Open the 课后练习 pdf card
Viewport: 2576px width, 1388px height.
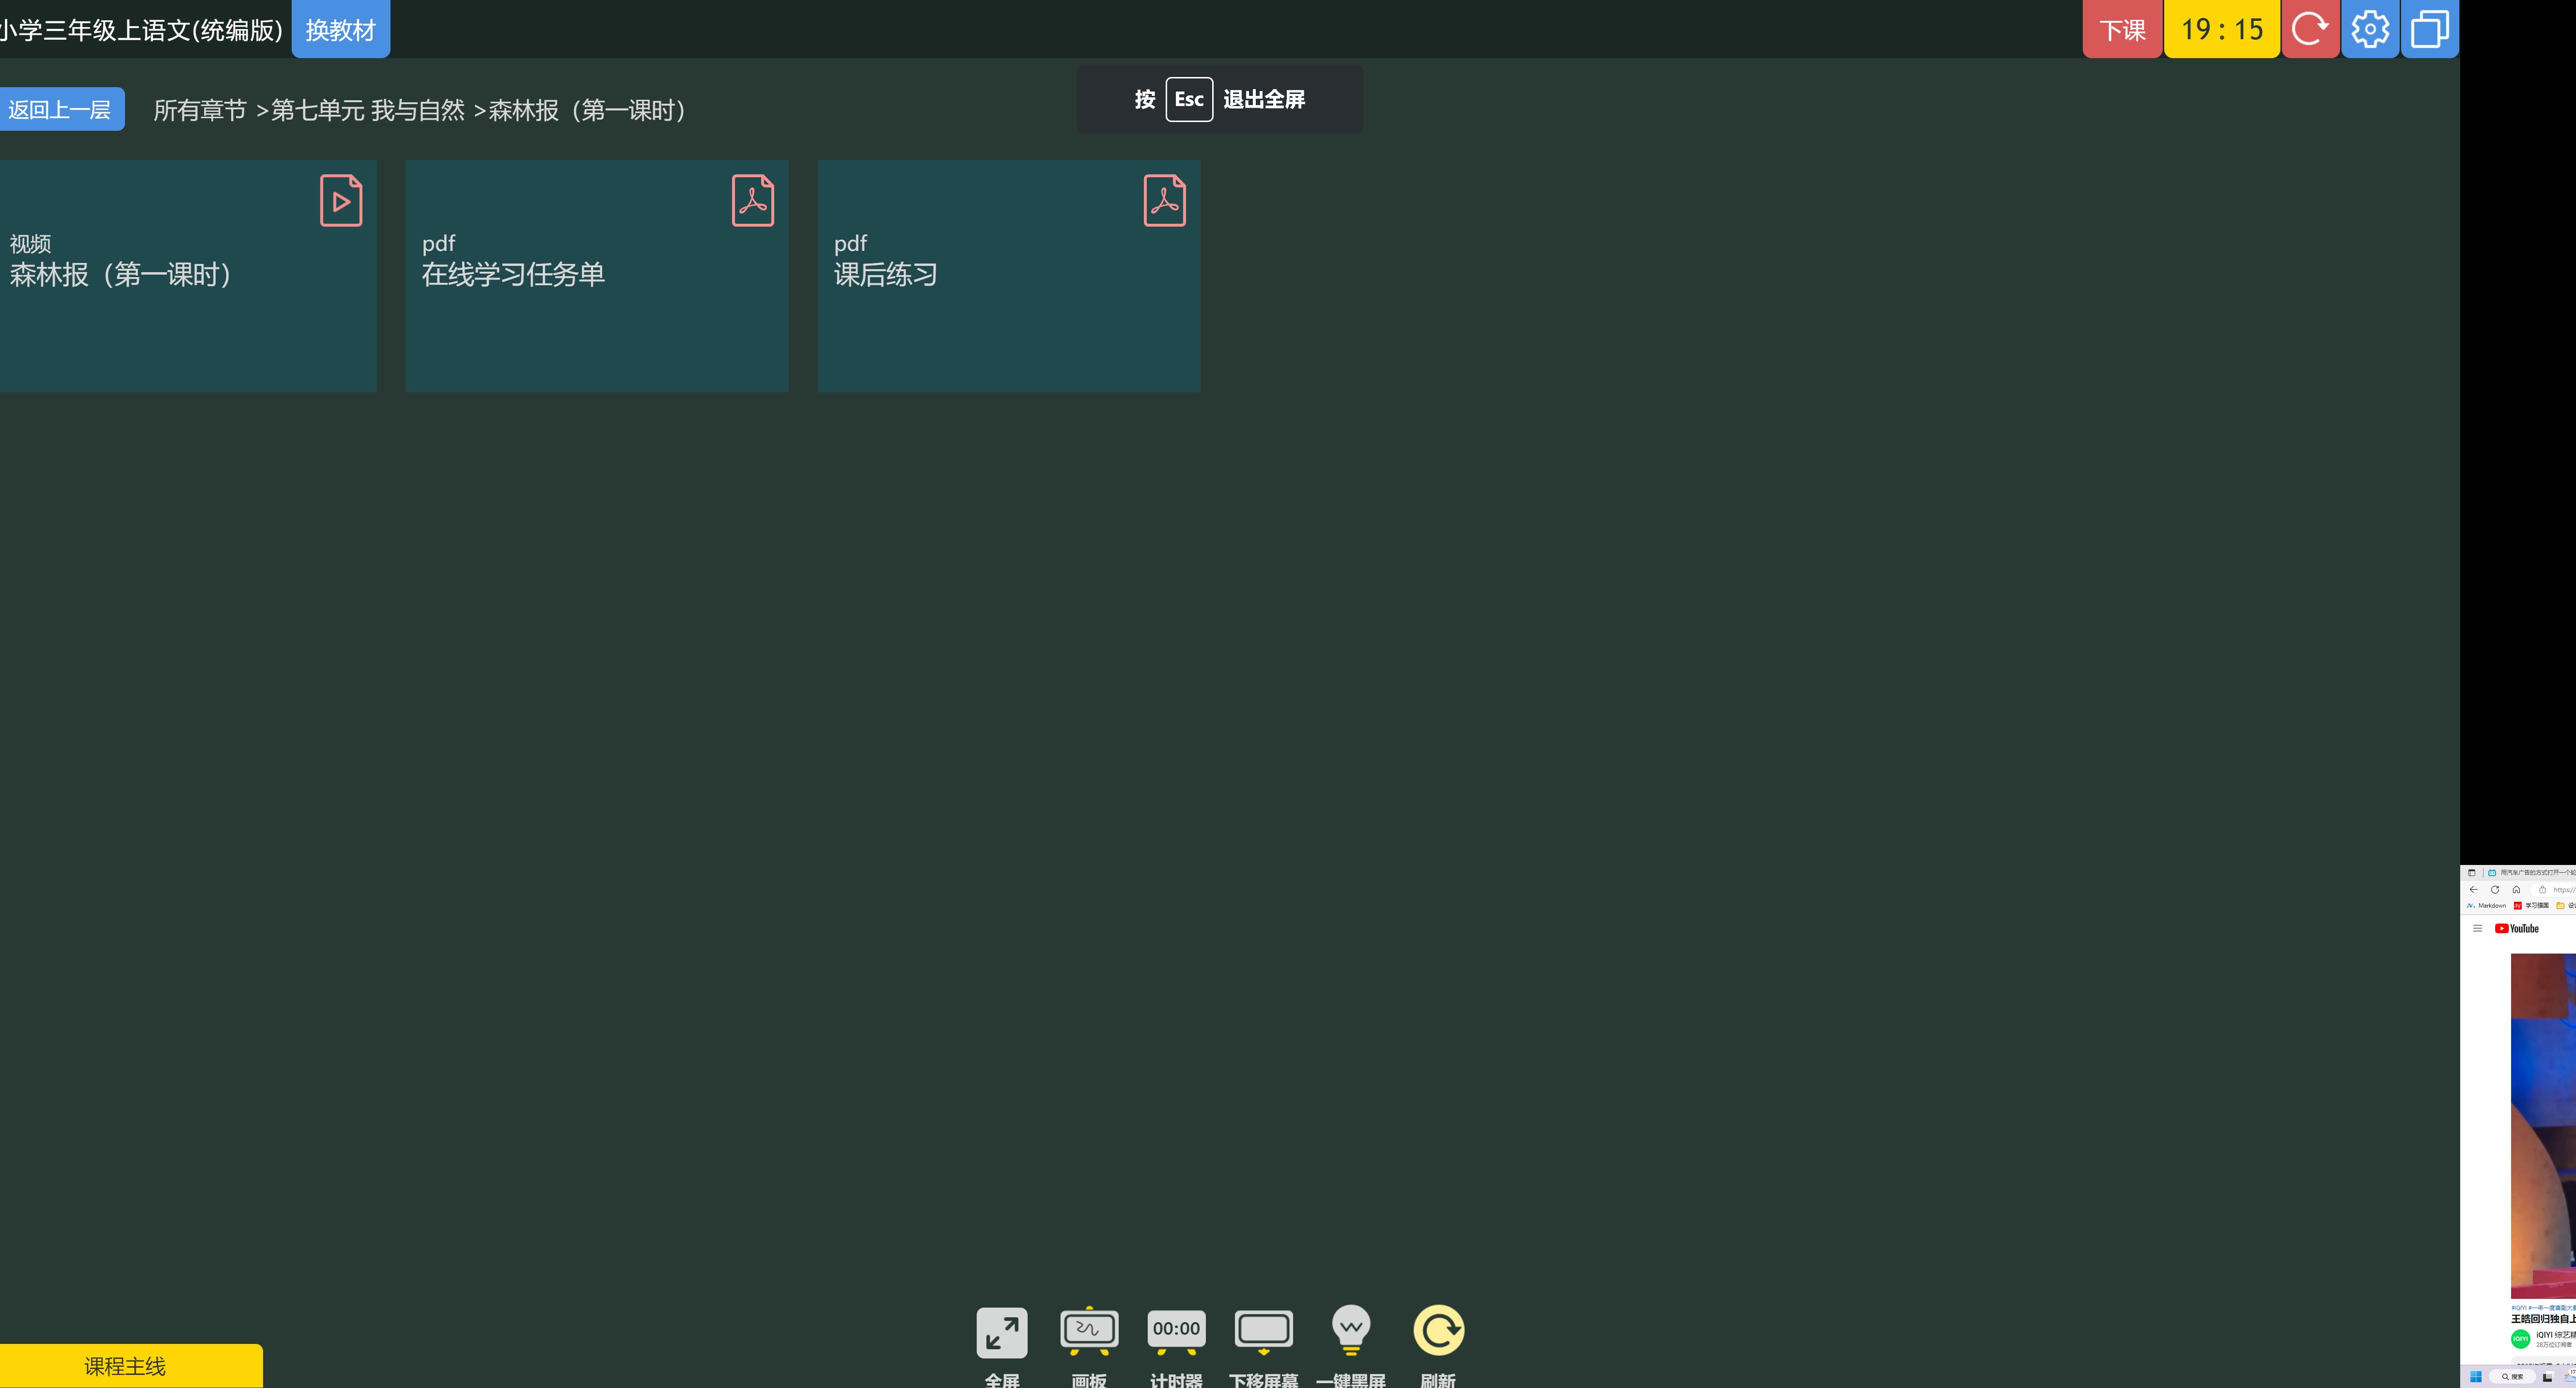pyautogui.click(x=1009, y=276)
